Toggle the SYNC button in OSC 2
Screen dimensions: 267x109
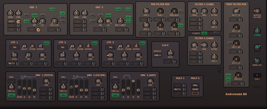[x=128, y=9]
